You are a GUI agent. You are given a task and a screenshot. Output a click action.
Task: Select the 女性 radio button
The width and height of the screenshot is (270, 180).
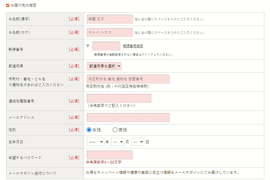[89, 130]
